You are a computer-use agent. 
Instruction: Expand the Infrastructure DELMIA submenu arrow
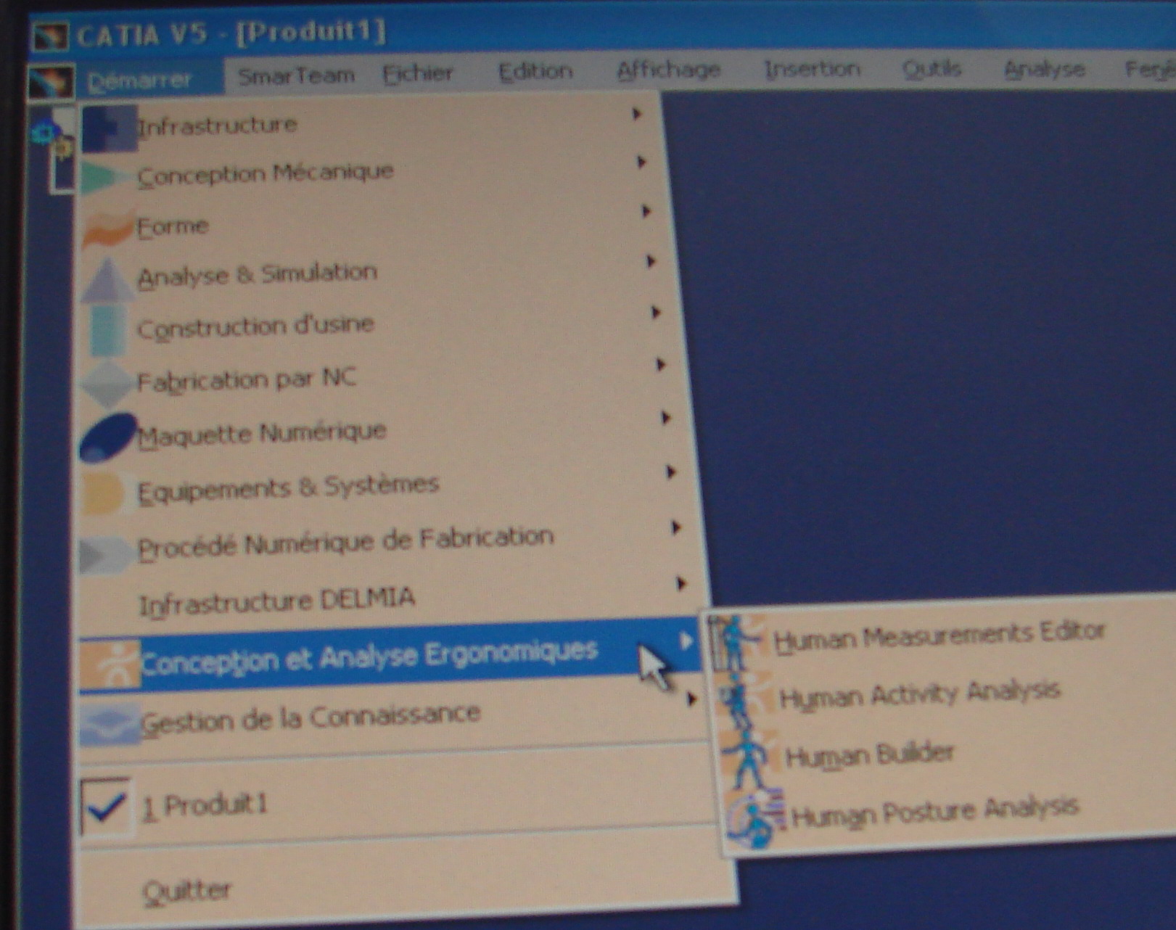pyautogui.click(x=680, y=584)
